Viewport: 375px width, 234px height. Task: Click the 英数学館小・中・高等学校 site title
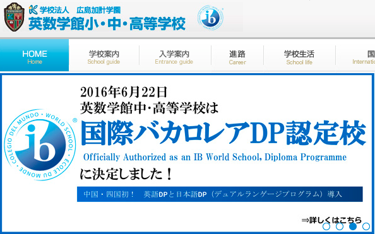point(107,24)
